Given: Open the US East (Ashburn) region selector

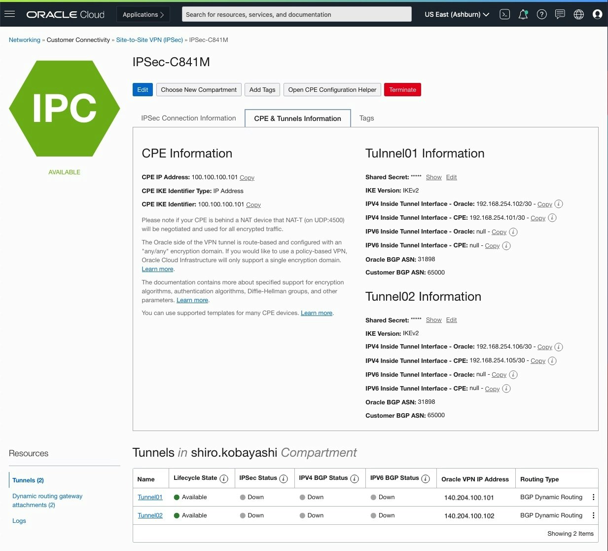Looking at the screenshot, I should click(x=457, y=14).
